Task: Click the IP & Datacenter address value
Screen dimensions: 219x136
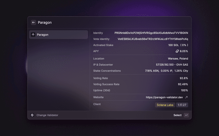Action: click(172, 65)
